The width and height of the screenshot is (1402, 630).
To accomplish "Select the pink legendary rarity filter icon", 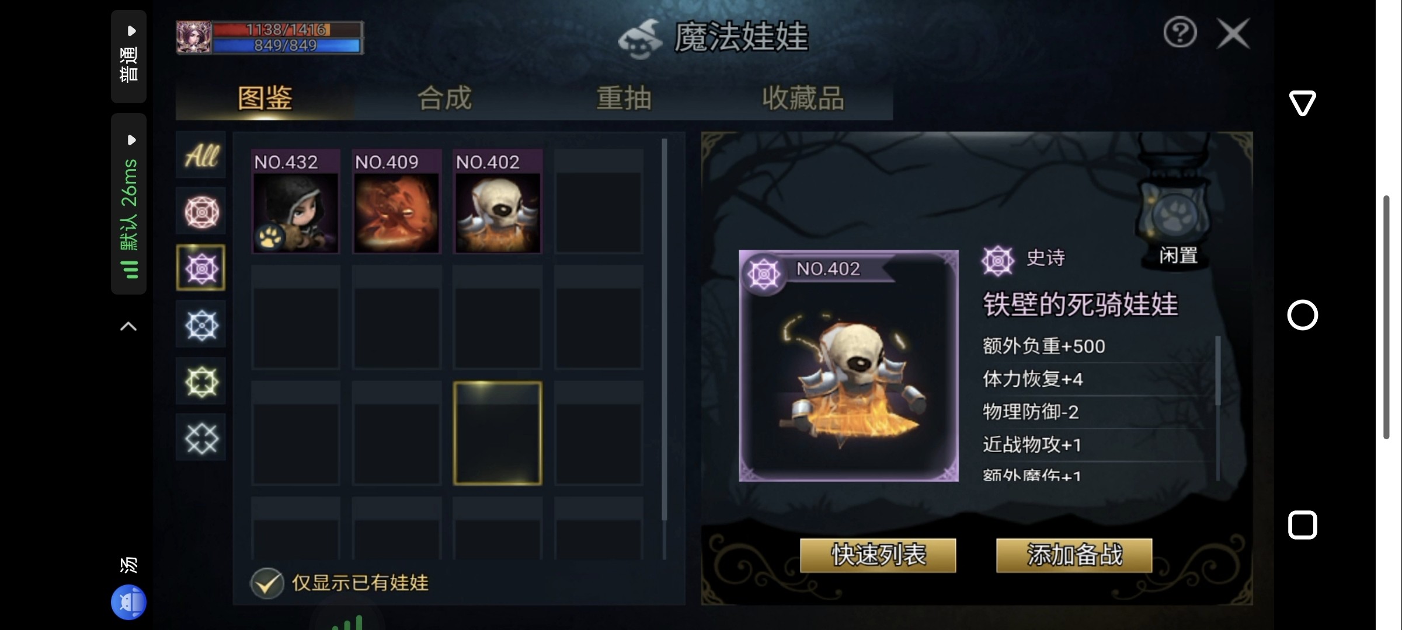I will [201, 212].
